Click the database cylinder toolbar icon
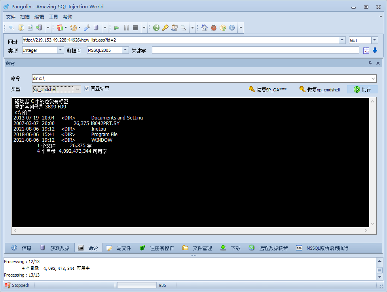387x292 pixels. pos(96,28)
